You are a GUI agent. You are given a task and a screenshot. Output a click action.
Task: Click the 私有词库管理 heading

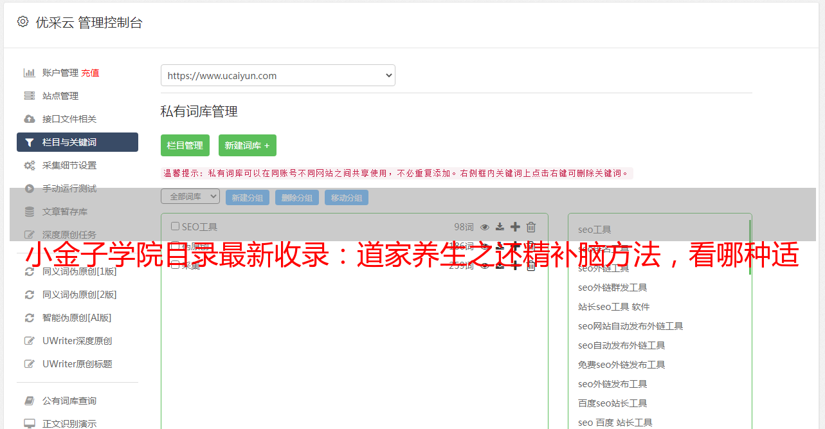[199, 111]
